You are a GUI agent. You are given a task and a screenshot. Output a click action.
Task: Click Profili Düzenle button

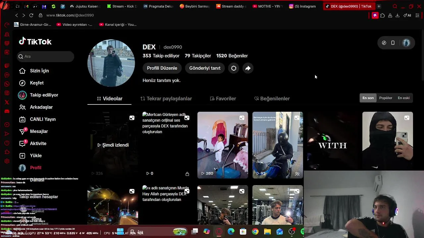point(162,68)
